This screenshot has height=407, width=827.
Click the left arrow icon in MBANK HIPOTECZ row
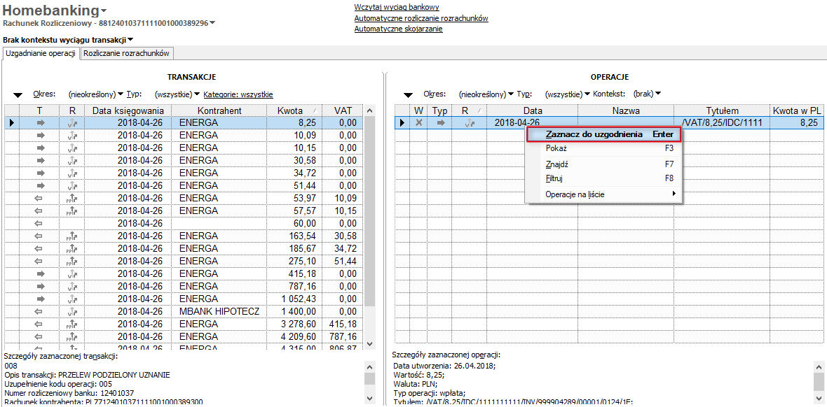tap(39, 312)
